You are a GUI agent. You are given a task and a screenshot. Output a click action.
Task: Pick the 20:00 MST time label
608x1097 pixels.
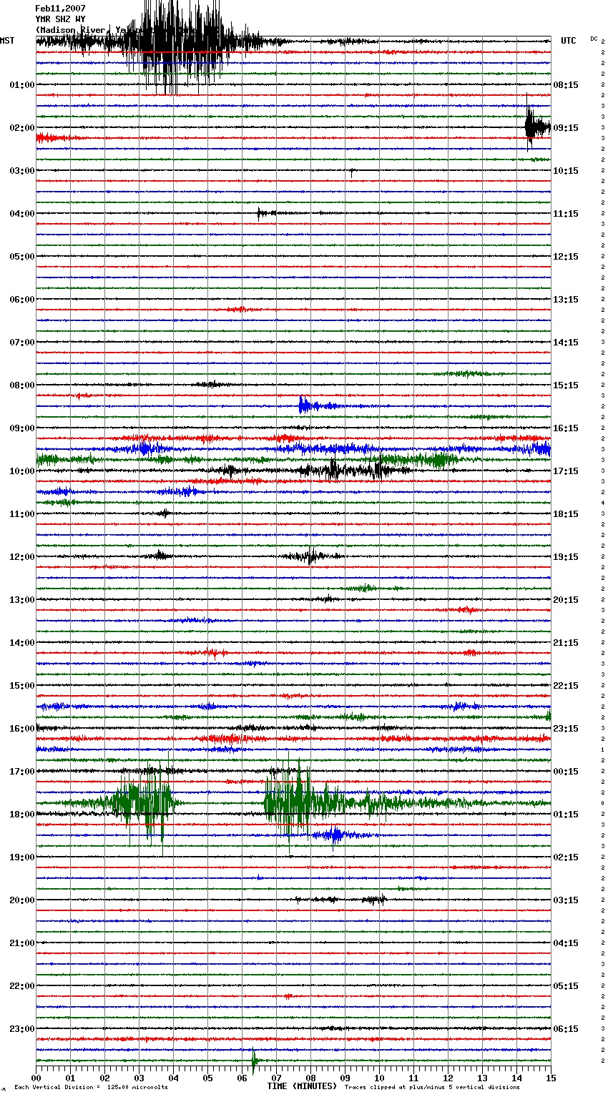click(x=22, y=900)
